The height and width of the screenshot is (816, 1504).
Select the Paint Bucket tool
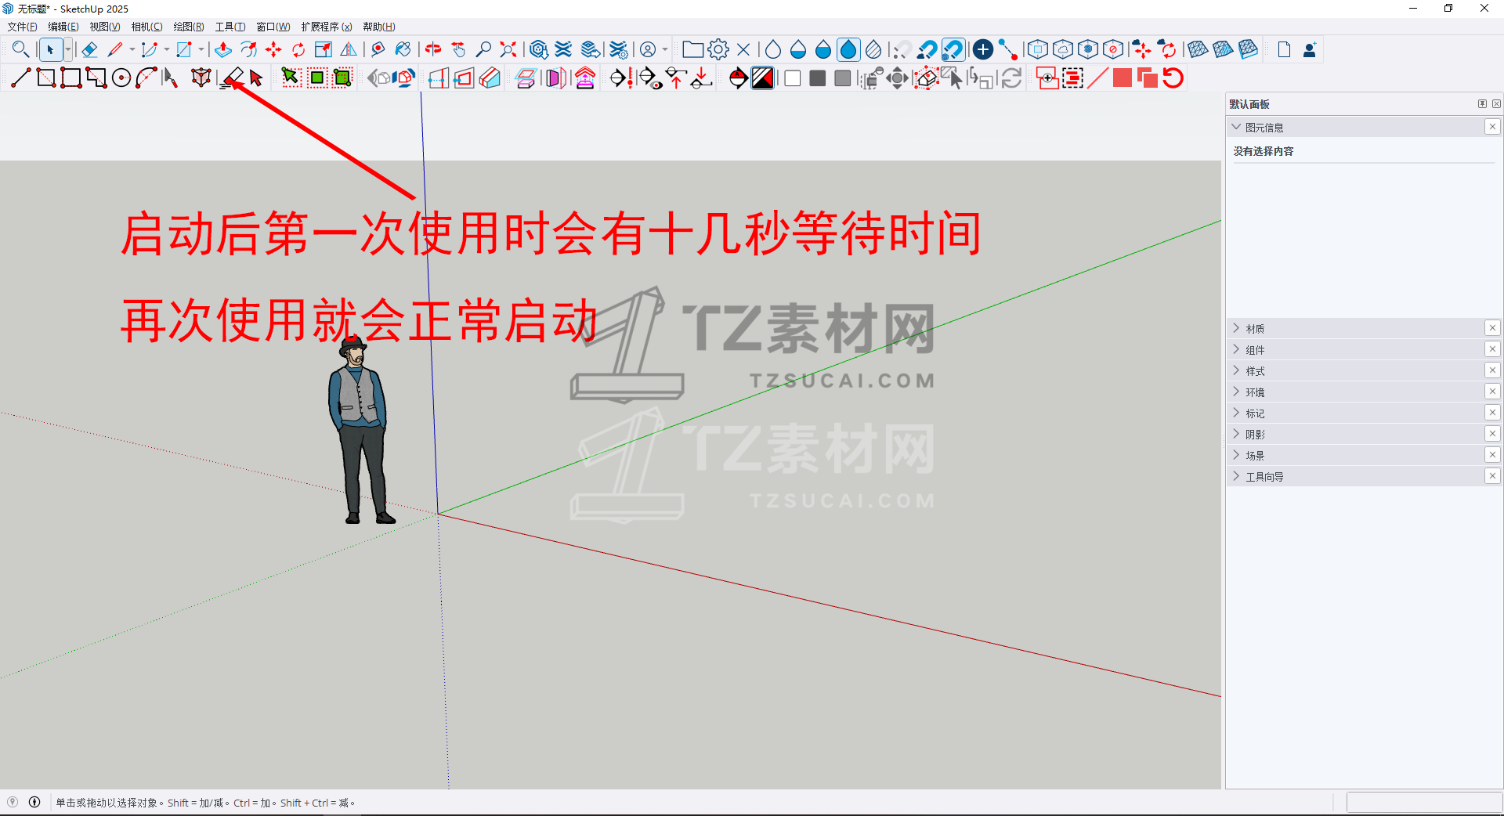(x=403, y=50)
